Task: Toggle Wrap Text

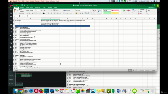Action: click(x=66, y=10)
